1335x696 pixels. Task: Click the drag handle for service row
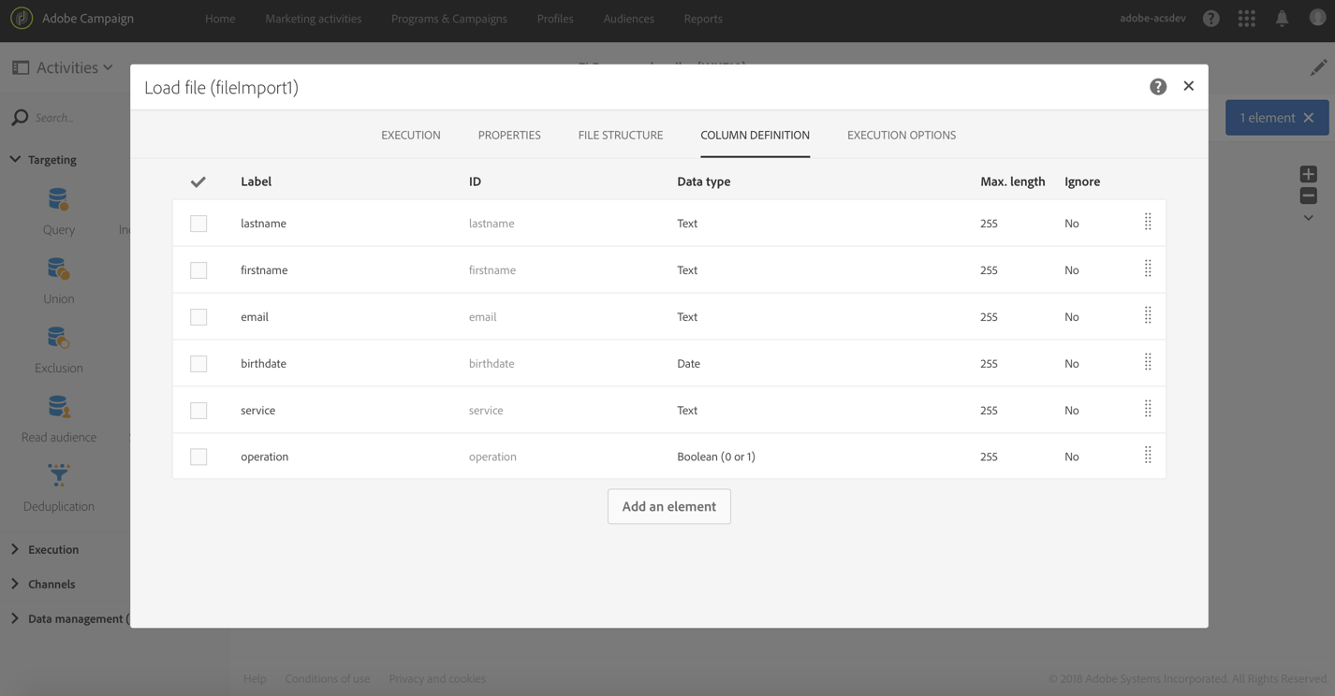1148,410
